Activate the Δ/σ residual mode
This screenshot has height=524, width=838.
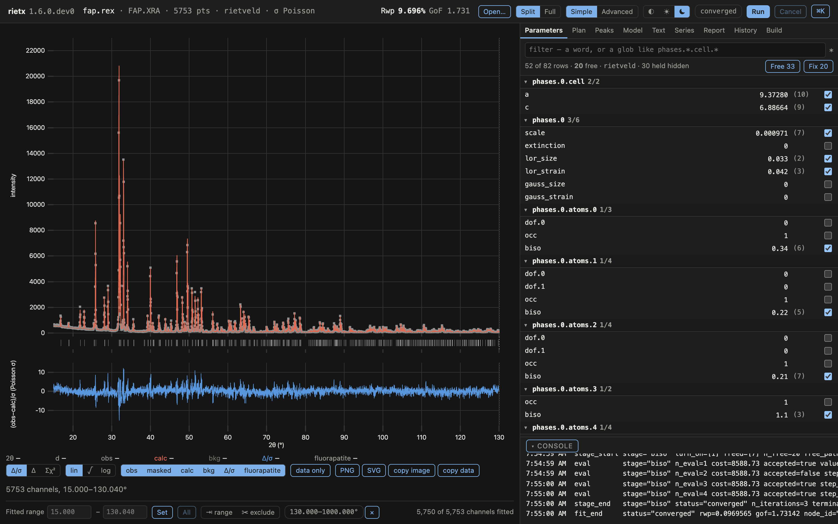16,470
